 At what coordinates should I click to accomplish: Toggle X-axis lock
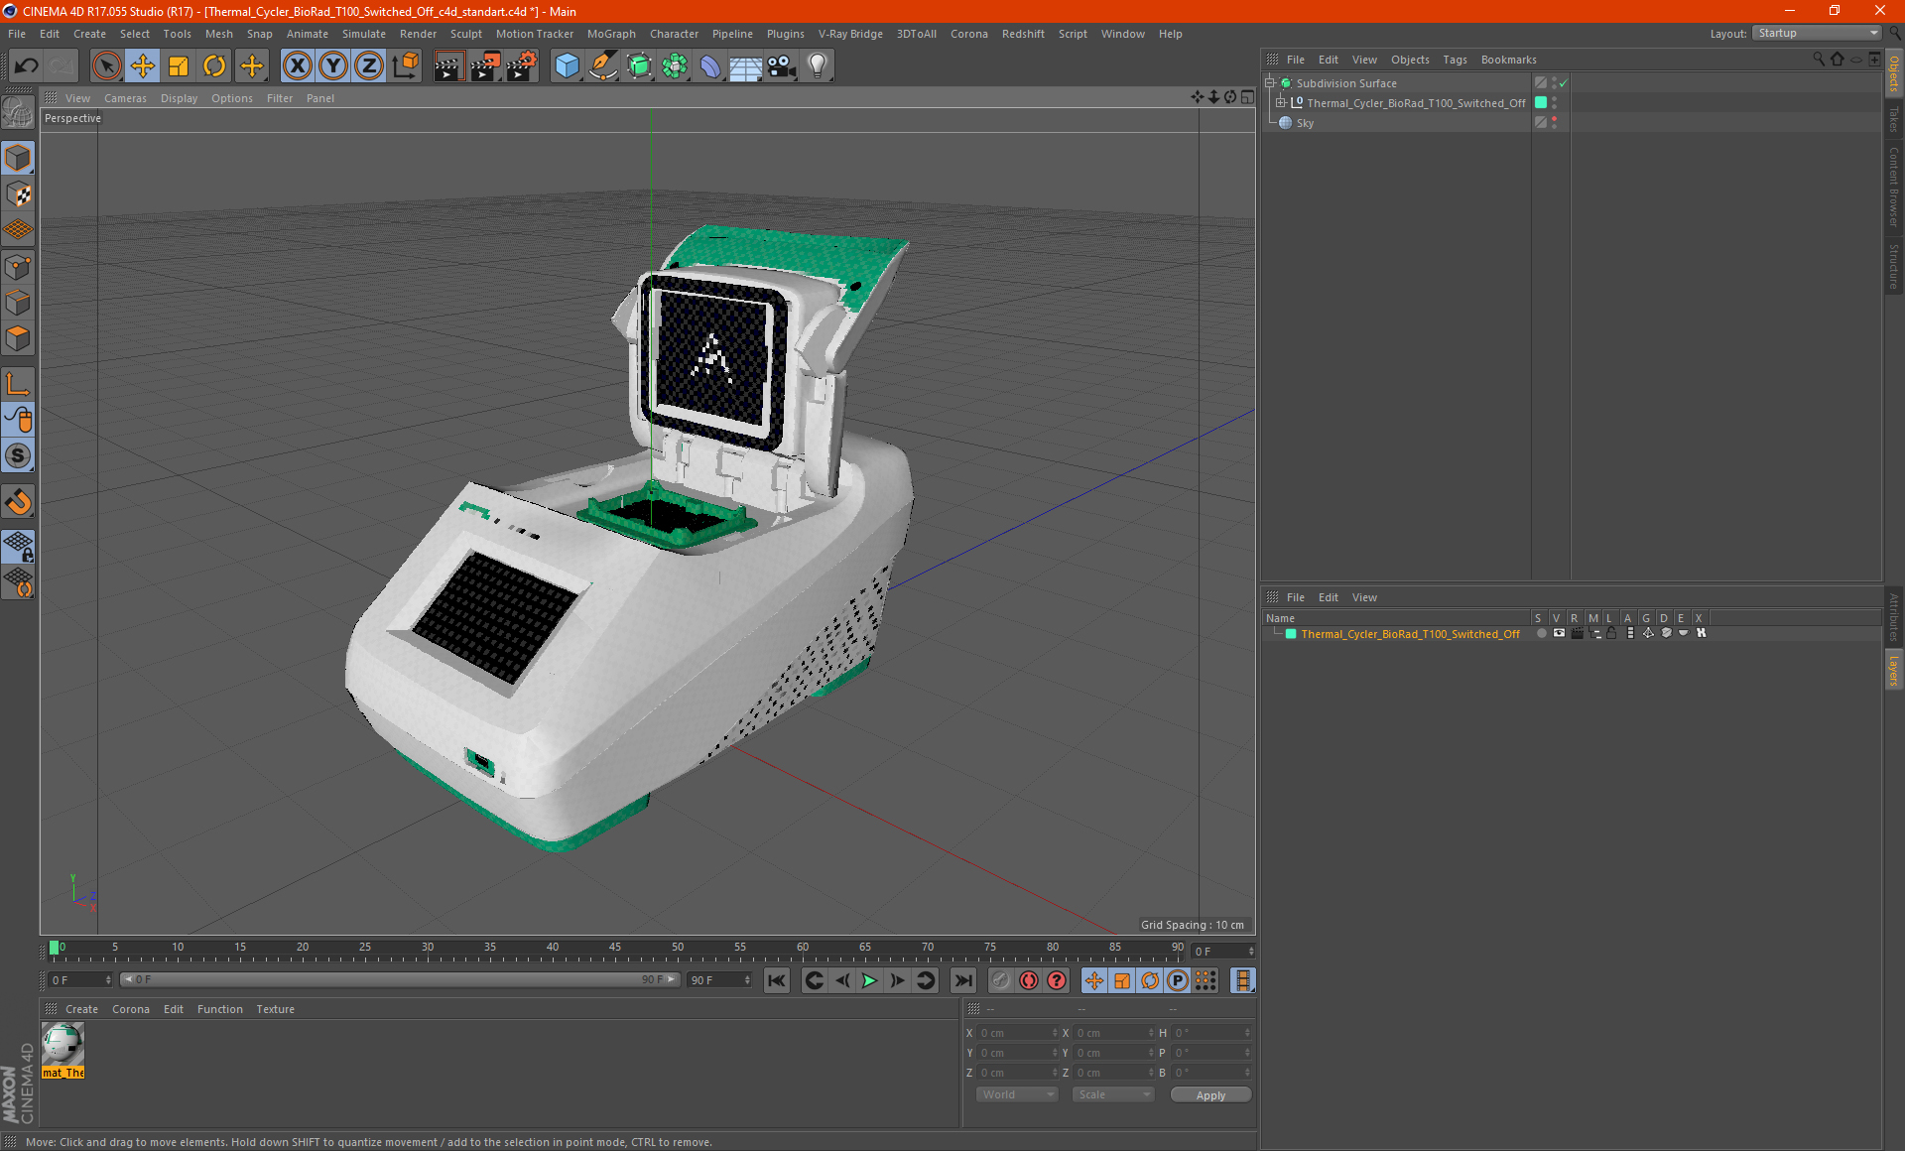click(297, 65)
